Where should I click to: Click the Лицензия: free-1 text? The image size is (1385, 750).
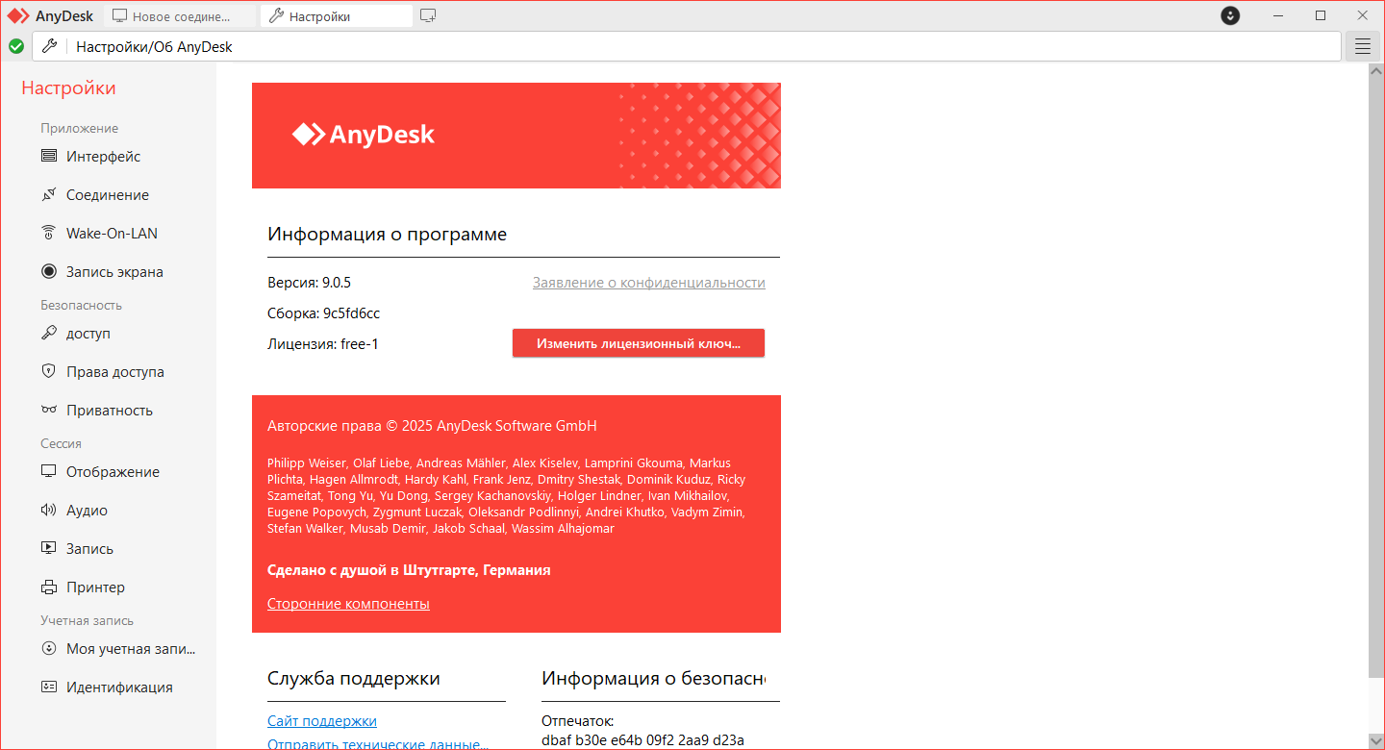click(x=323, y=344)
